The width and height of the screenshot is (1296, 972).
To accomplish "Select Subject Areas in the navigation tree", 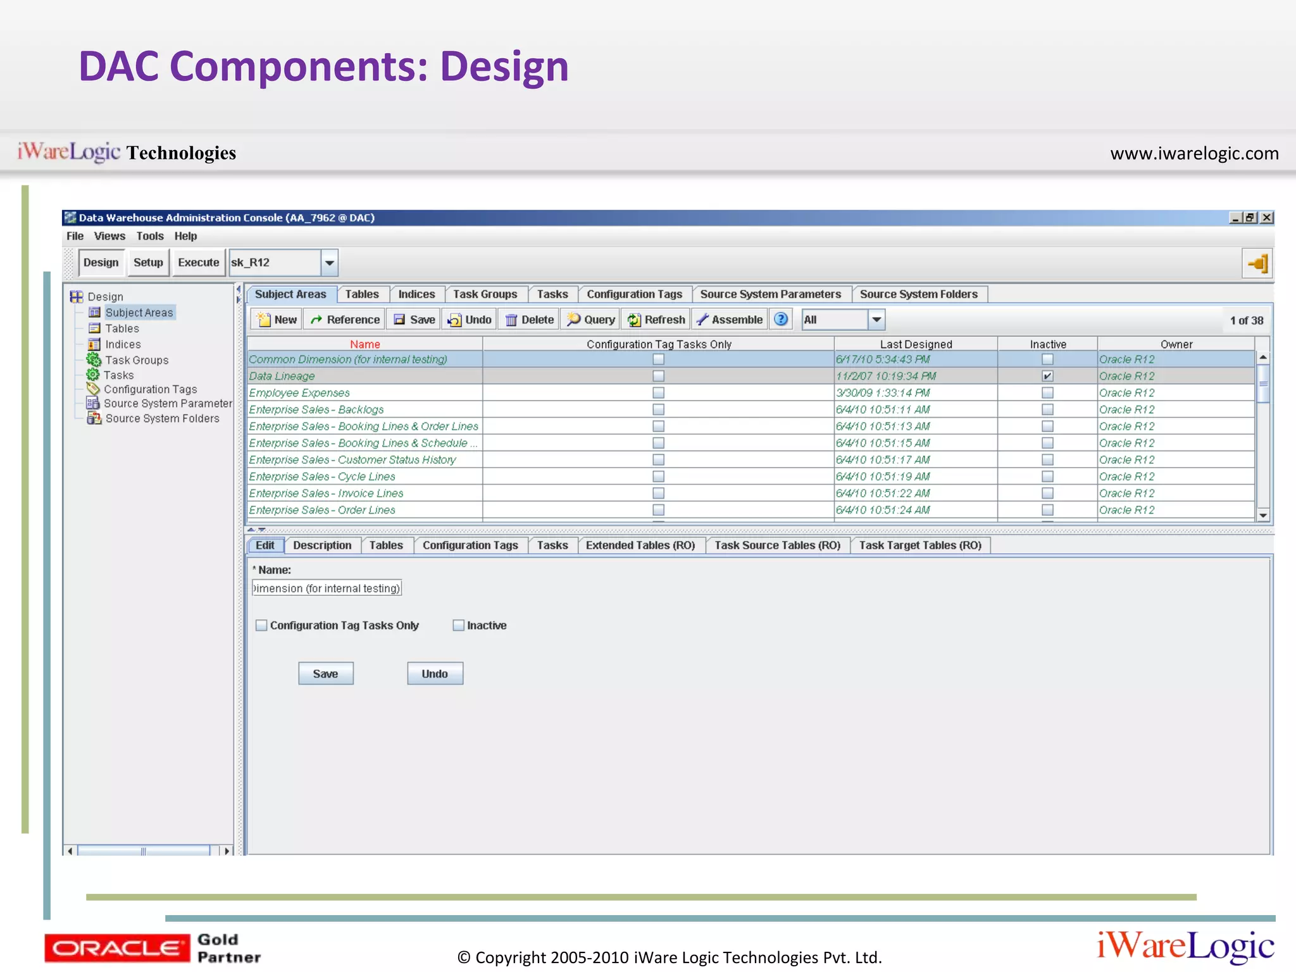I will tap(139, 313).
